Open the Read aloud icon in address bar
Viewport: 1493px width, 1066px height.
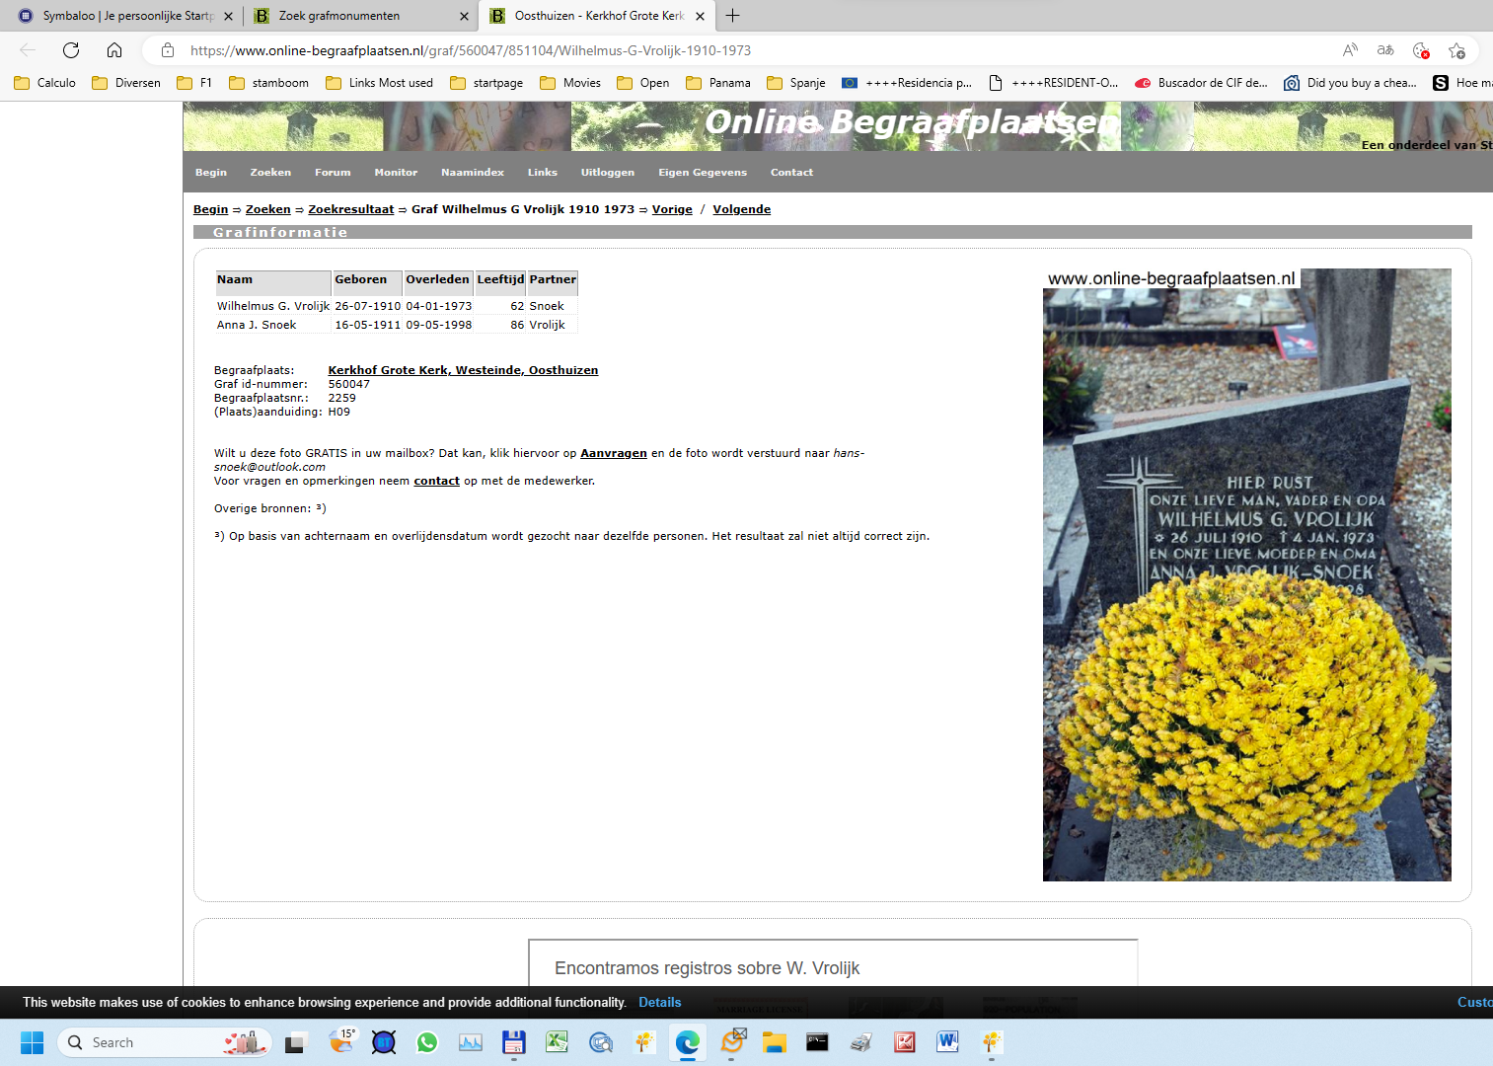pyautogui.click(x=1350, y=50)
